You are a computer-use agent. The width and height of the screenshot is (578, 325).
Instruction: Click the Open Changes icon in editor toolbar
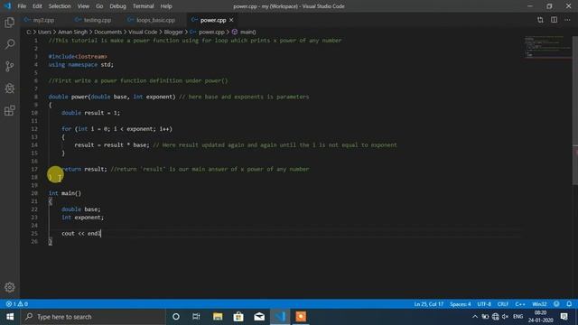(540, 20)
